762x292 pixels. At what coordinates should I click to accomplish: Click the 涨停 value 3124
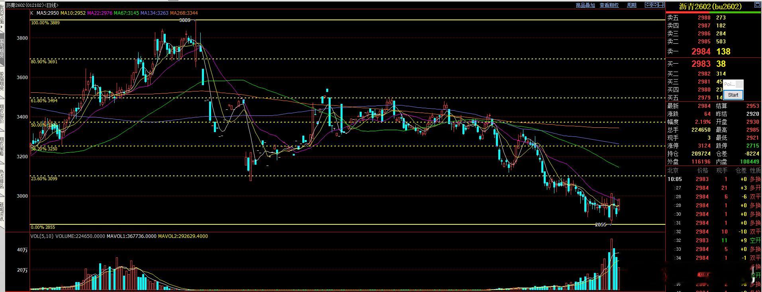click(704, 146)
